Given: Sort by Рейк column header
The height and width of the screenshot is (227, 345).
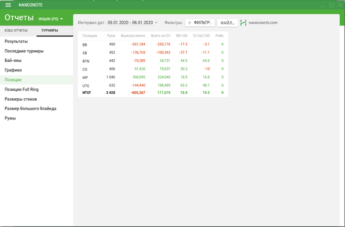Looking at the screenshot, I should click(x=219, y=36).
